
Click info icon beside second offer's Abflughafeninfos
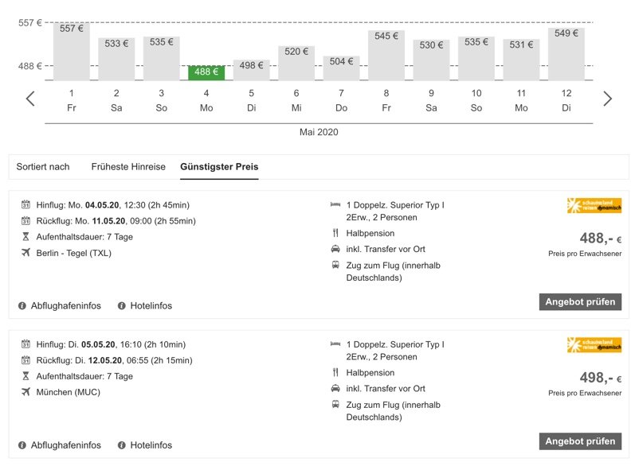pos(22,445)
